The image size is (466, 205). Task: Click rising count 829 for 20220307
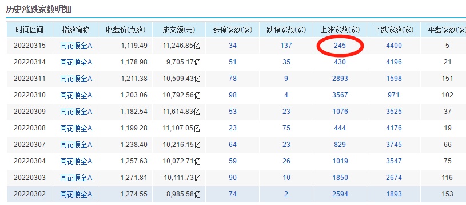tap(340, 145)
